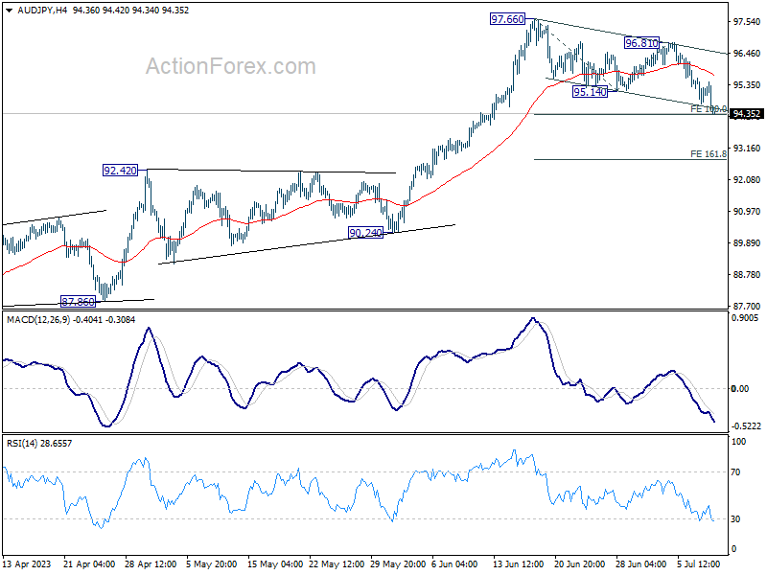This screenshot has width=767, height=575.
Task: Click the RSI 30 level label
Action: coord(735,519)
